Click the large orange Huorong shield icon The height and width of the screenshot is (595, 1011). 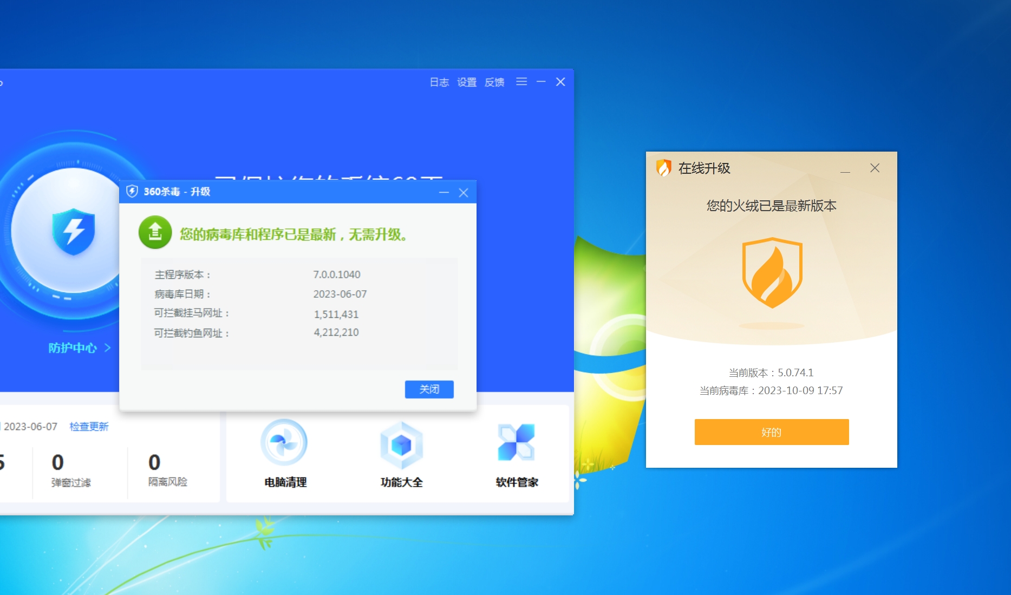tap(772, 273)
